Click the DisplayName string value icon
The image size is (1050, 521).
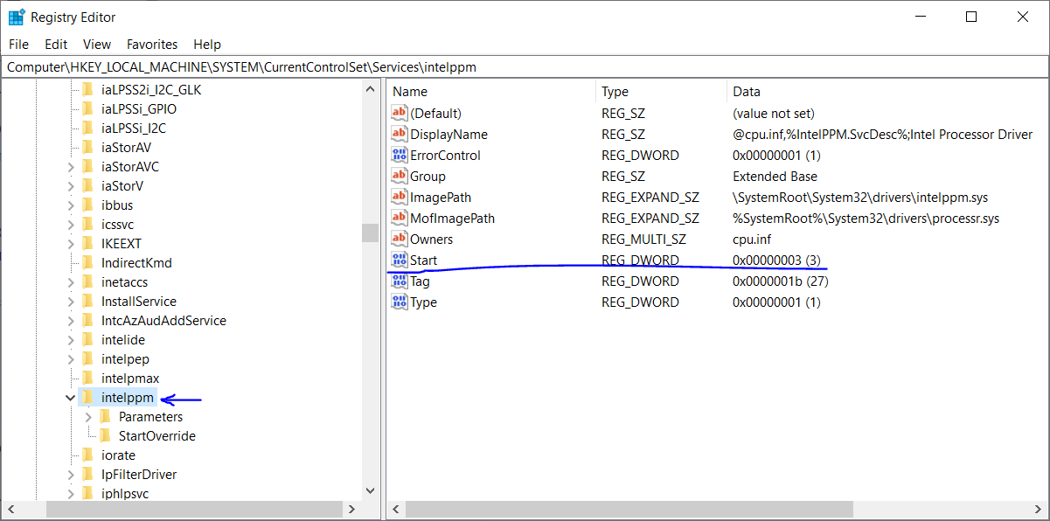click(399, 134)
